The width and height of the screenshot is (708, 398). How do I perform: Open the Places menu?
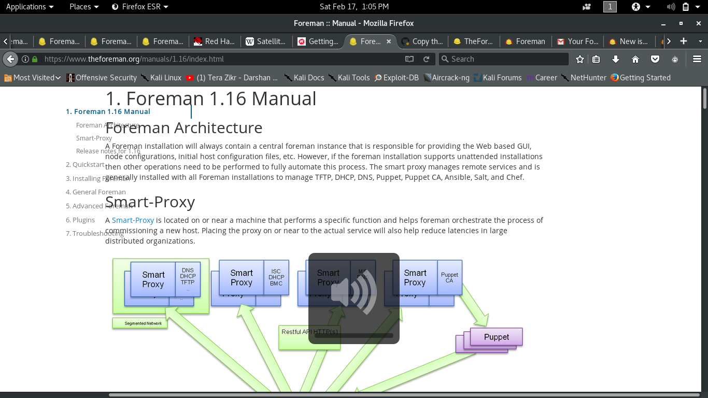pos(84,7)
